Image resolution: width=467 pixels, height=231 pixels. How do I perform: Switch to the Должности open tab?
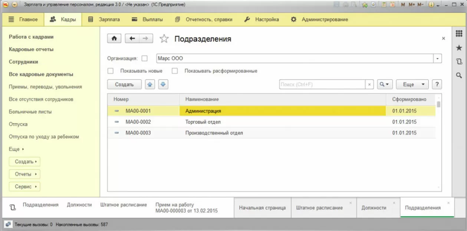pyautogui.click(x=374, y=208)
